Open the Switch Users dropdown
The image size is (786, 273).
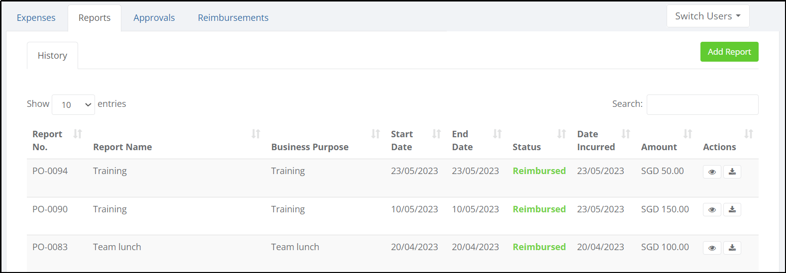tap(708, 16)
